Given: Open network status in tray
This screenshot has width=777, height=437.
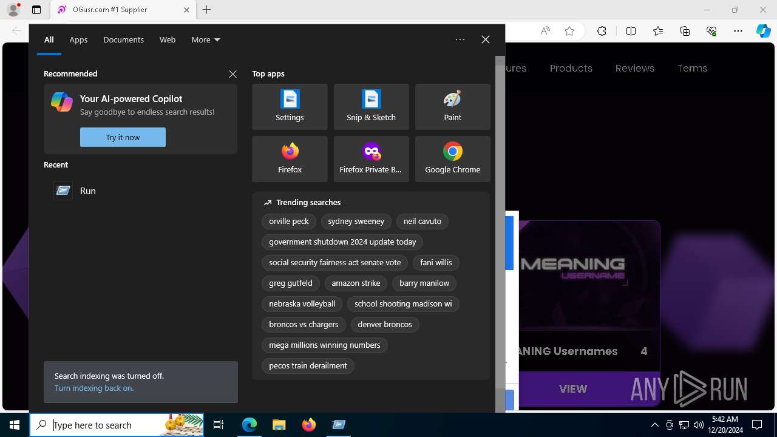Looking at the screenshot, I should click(x=684, y=425).
